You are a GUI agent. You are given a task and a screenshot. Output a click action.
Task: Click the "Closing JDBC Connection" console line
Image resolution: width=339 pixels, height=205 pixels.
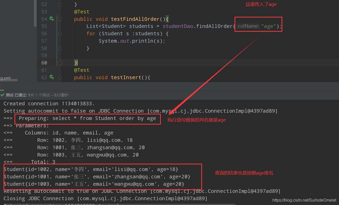[105, 198]
